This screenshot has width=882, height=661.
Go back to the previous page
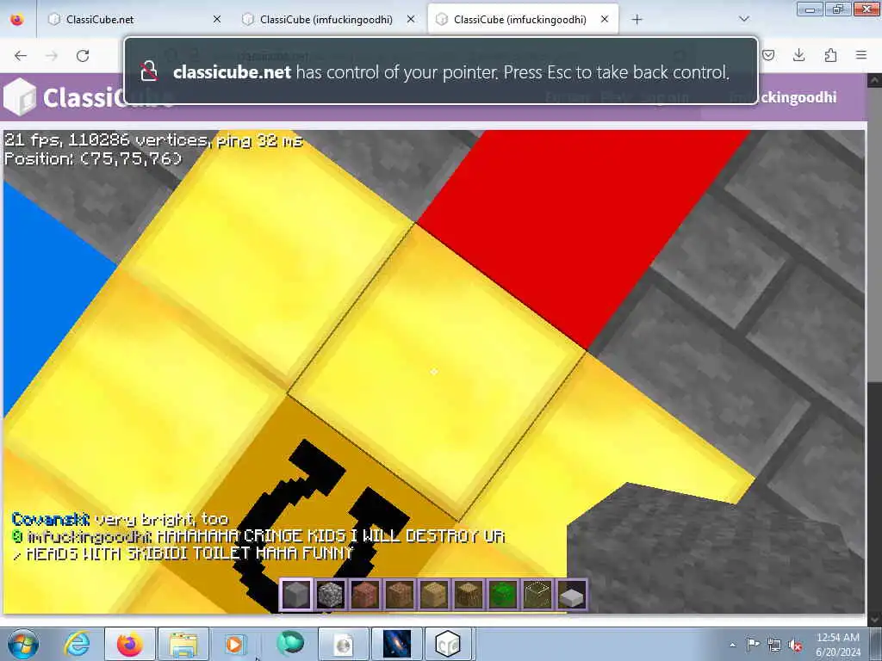pos(21,55)
